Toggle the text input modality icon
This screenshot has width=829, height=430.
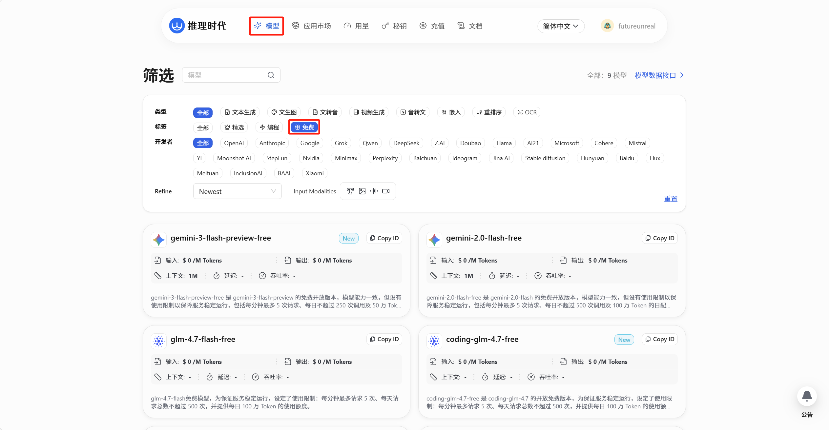click(x=350, y=191)
